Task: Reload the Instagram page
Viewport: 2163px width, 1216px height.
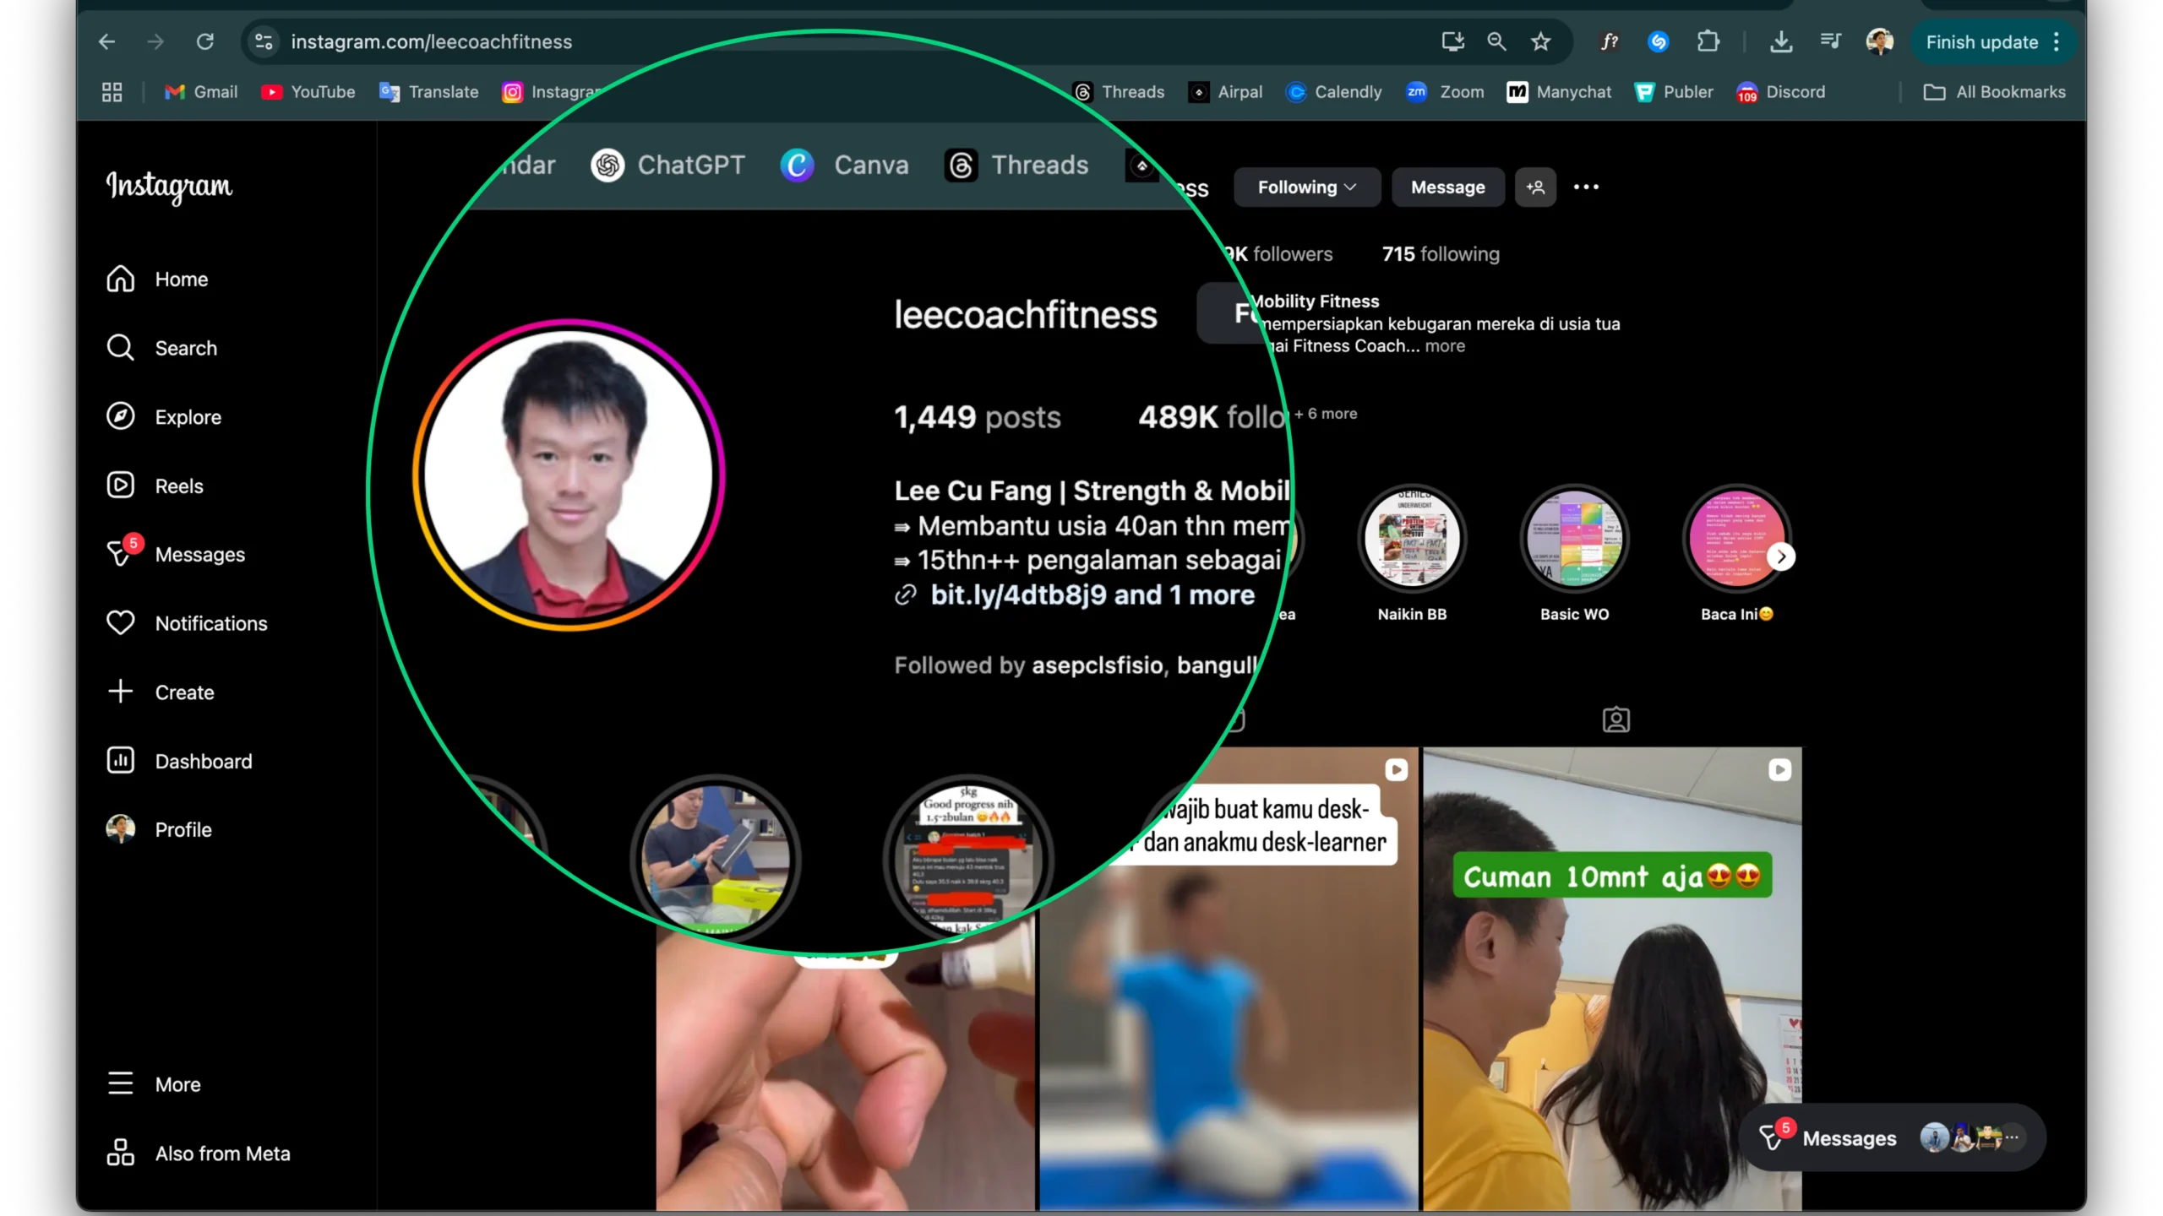Action: click(205, 41)
